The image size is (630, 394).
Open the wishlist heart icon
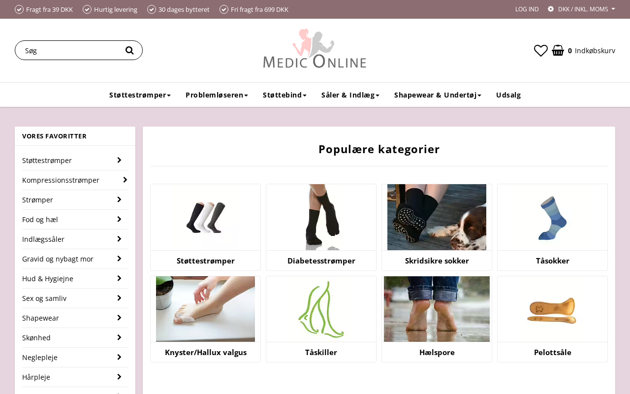tap(541, 50)
